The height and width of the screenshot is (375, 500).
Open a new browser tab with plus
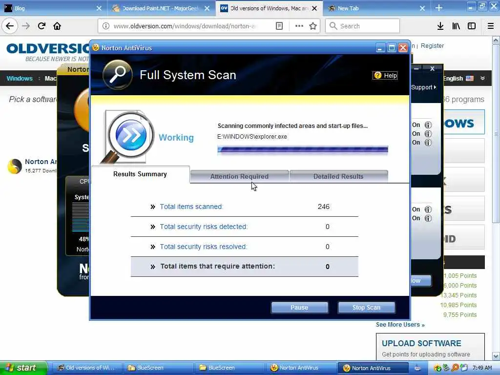(439, 8)
